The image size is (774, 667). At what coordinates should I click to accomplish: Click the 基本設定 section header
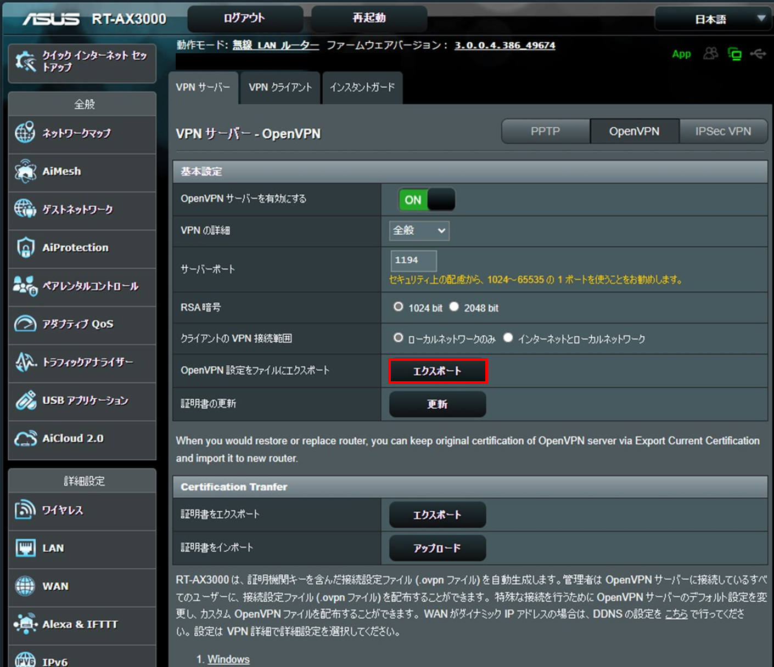point(470,172)
